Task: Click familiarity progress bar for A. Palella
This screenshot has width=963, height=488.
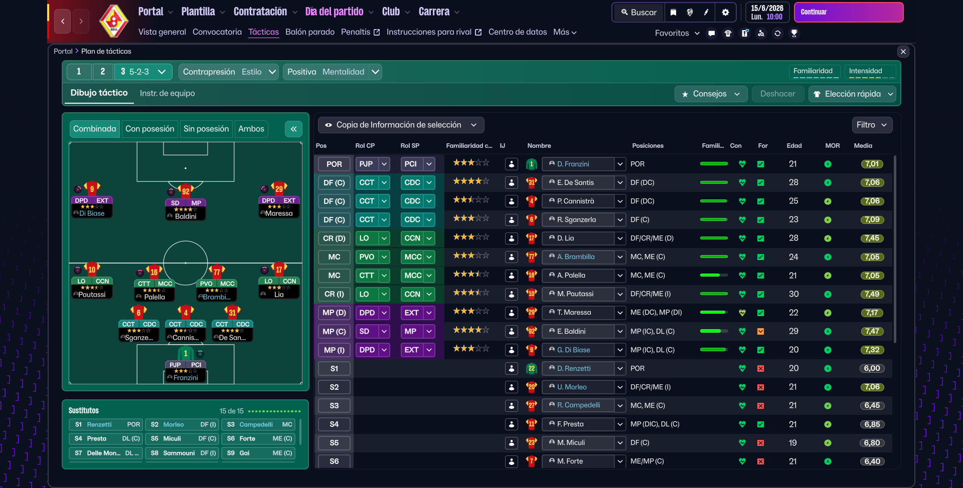Action: click(x=713, y=276)
